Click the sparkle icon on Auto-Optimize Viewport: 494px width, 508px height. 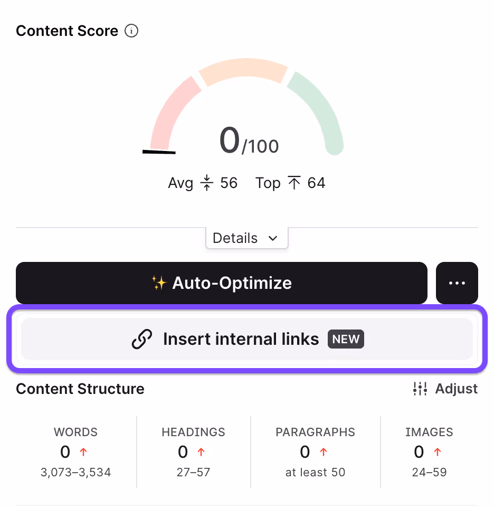[159, 283]
